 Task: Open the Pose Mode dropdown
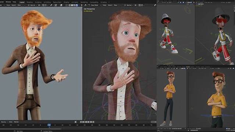point(95,5)
